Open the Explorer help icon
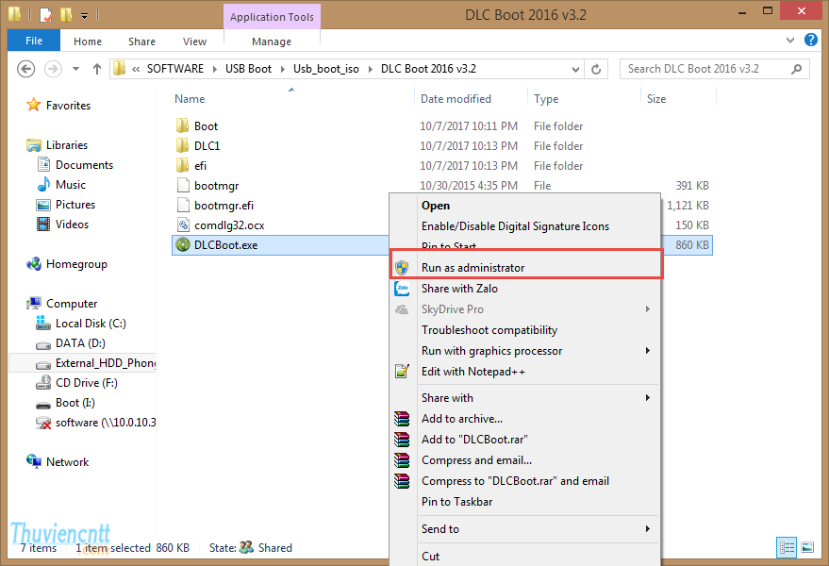The image size is (829, 566). tap(810, 40)
